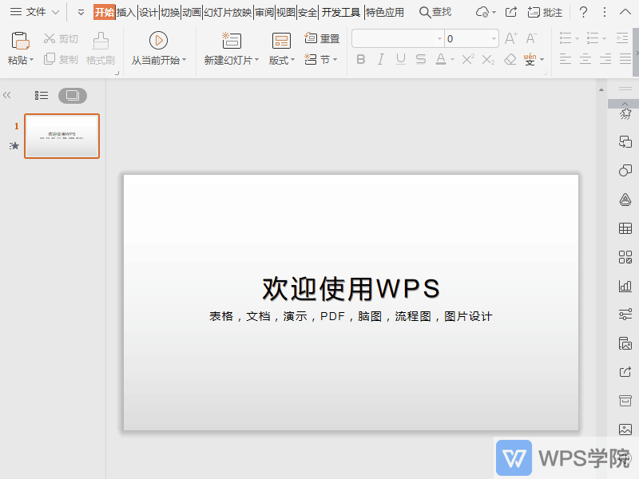
Task: Apply pinyin annotation with the 文 icon
Action: [x=529, y=58]
